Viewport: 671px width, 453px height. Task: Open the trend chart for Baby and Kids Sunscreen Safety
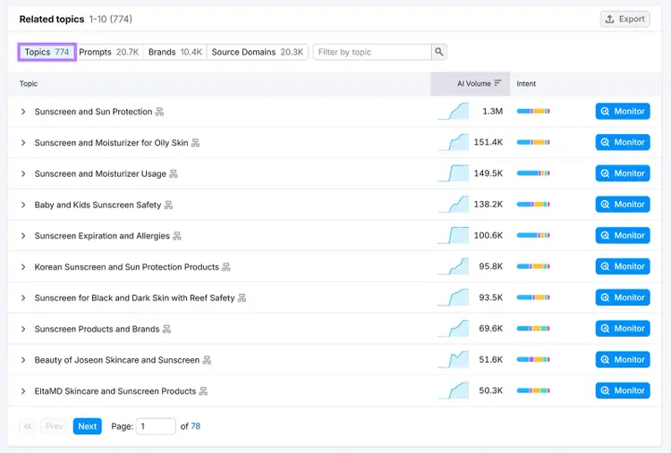point(454,205)
